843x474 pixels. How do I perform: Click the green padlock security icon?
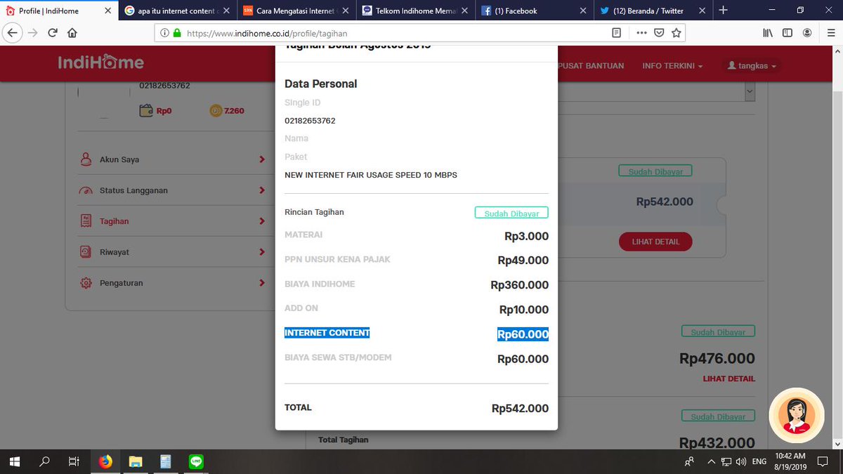point(176,33)
